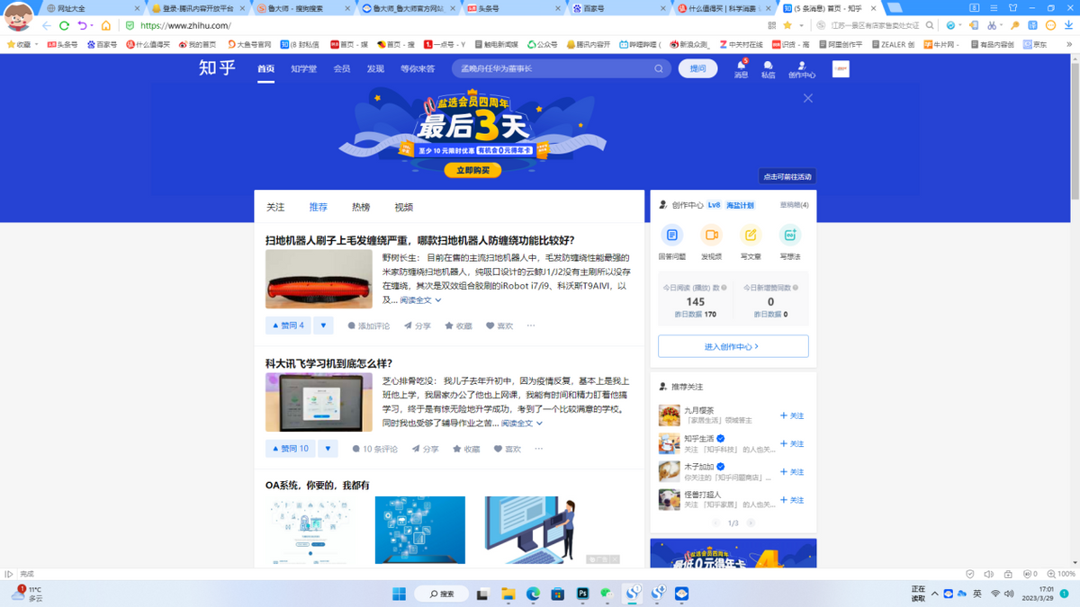Expand 阅读全文 on the 科大讯飞学习机 answer

(521, 423)
